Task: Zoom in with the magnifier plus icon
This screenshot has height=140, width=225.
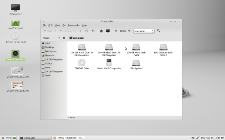Action: tap(129, 31)
